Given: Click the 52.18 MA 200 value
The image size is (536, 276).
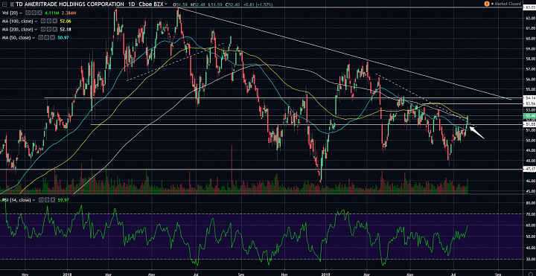Looking at the screenshot, I should [66, 29].
